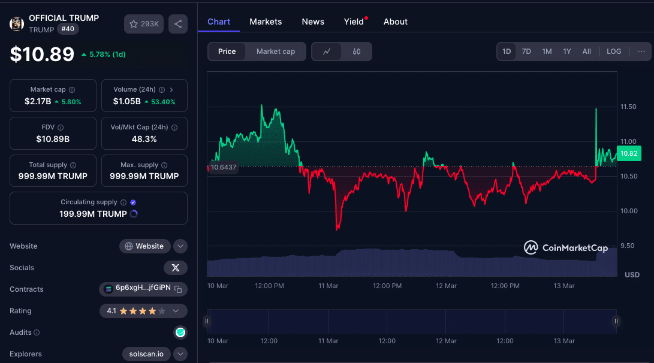Open the share icon button
The height and width of the screenshot is (363, 654).
(x=177, y=24)
